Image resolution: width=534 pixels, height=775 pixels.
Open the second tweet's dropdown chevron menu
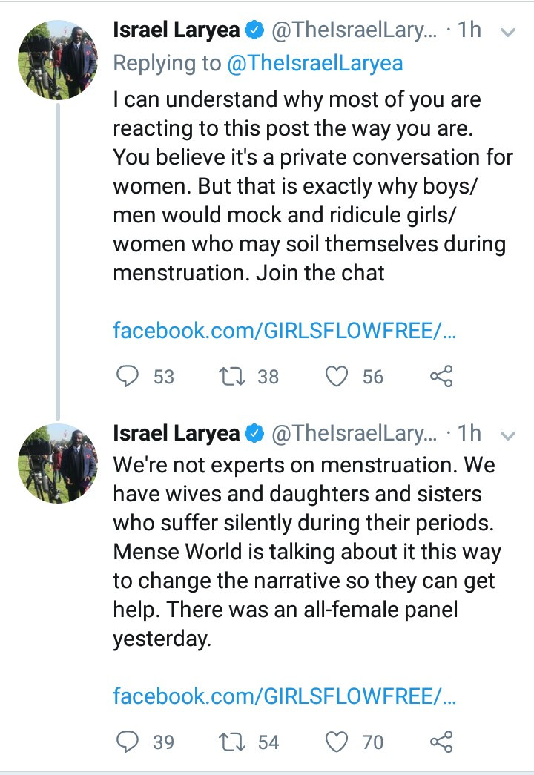(508, 435)
